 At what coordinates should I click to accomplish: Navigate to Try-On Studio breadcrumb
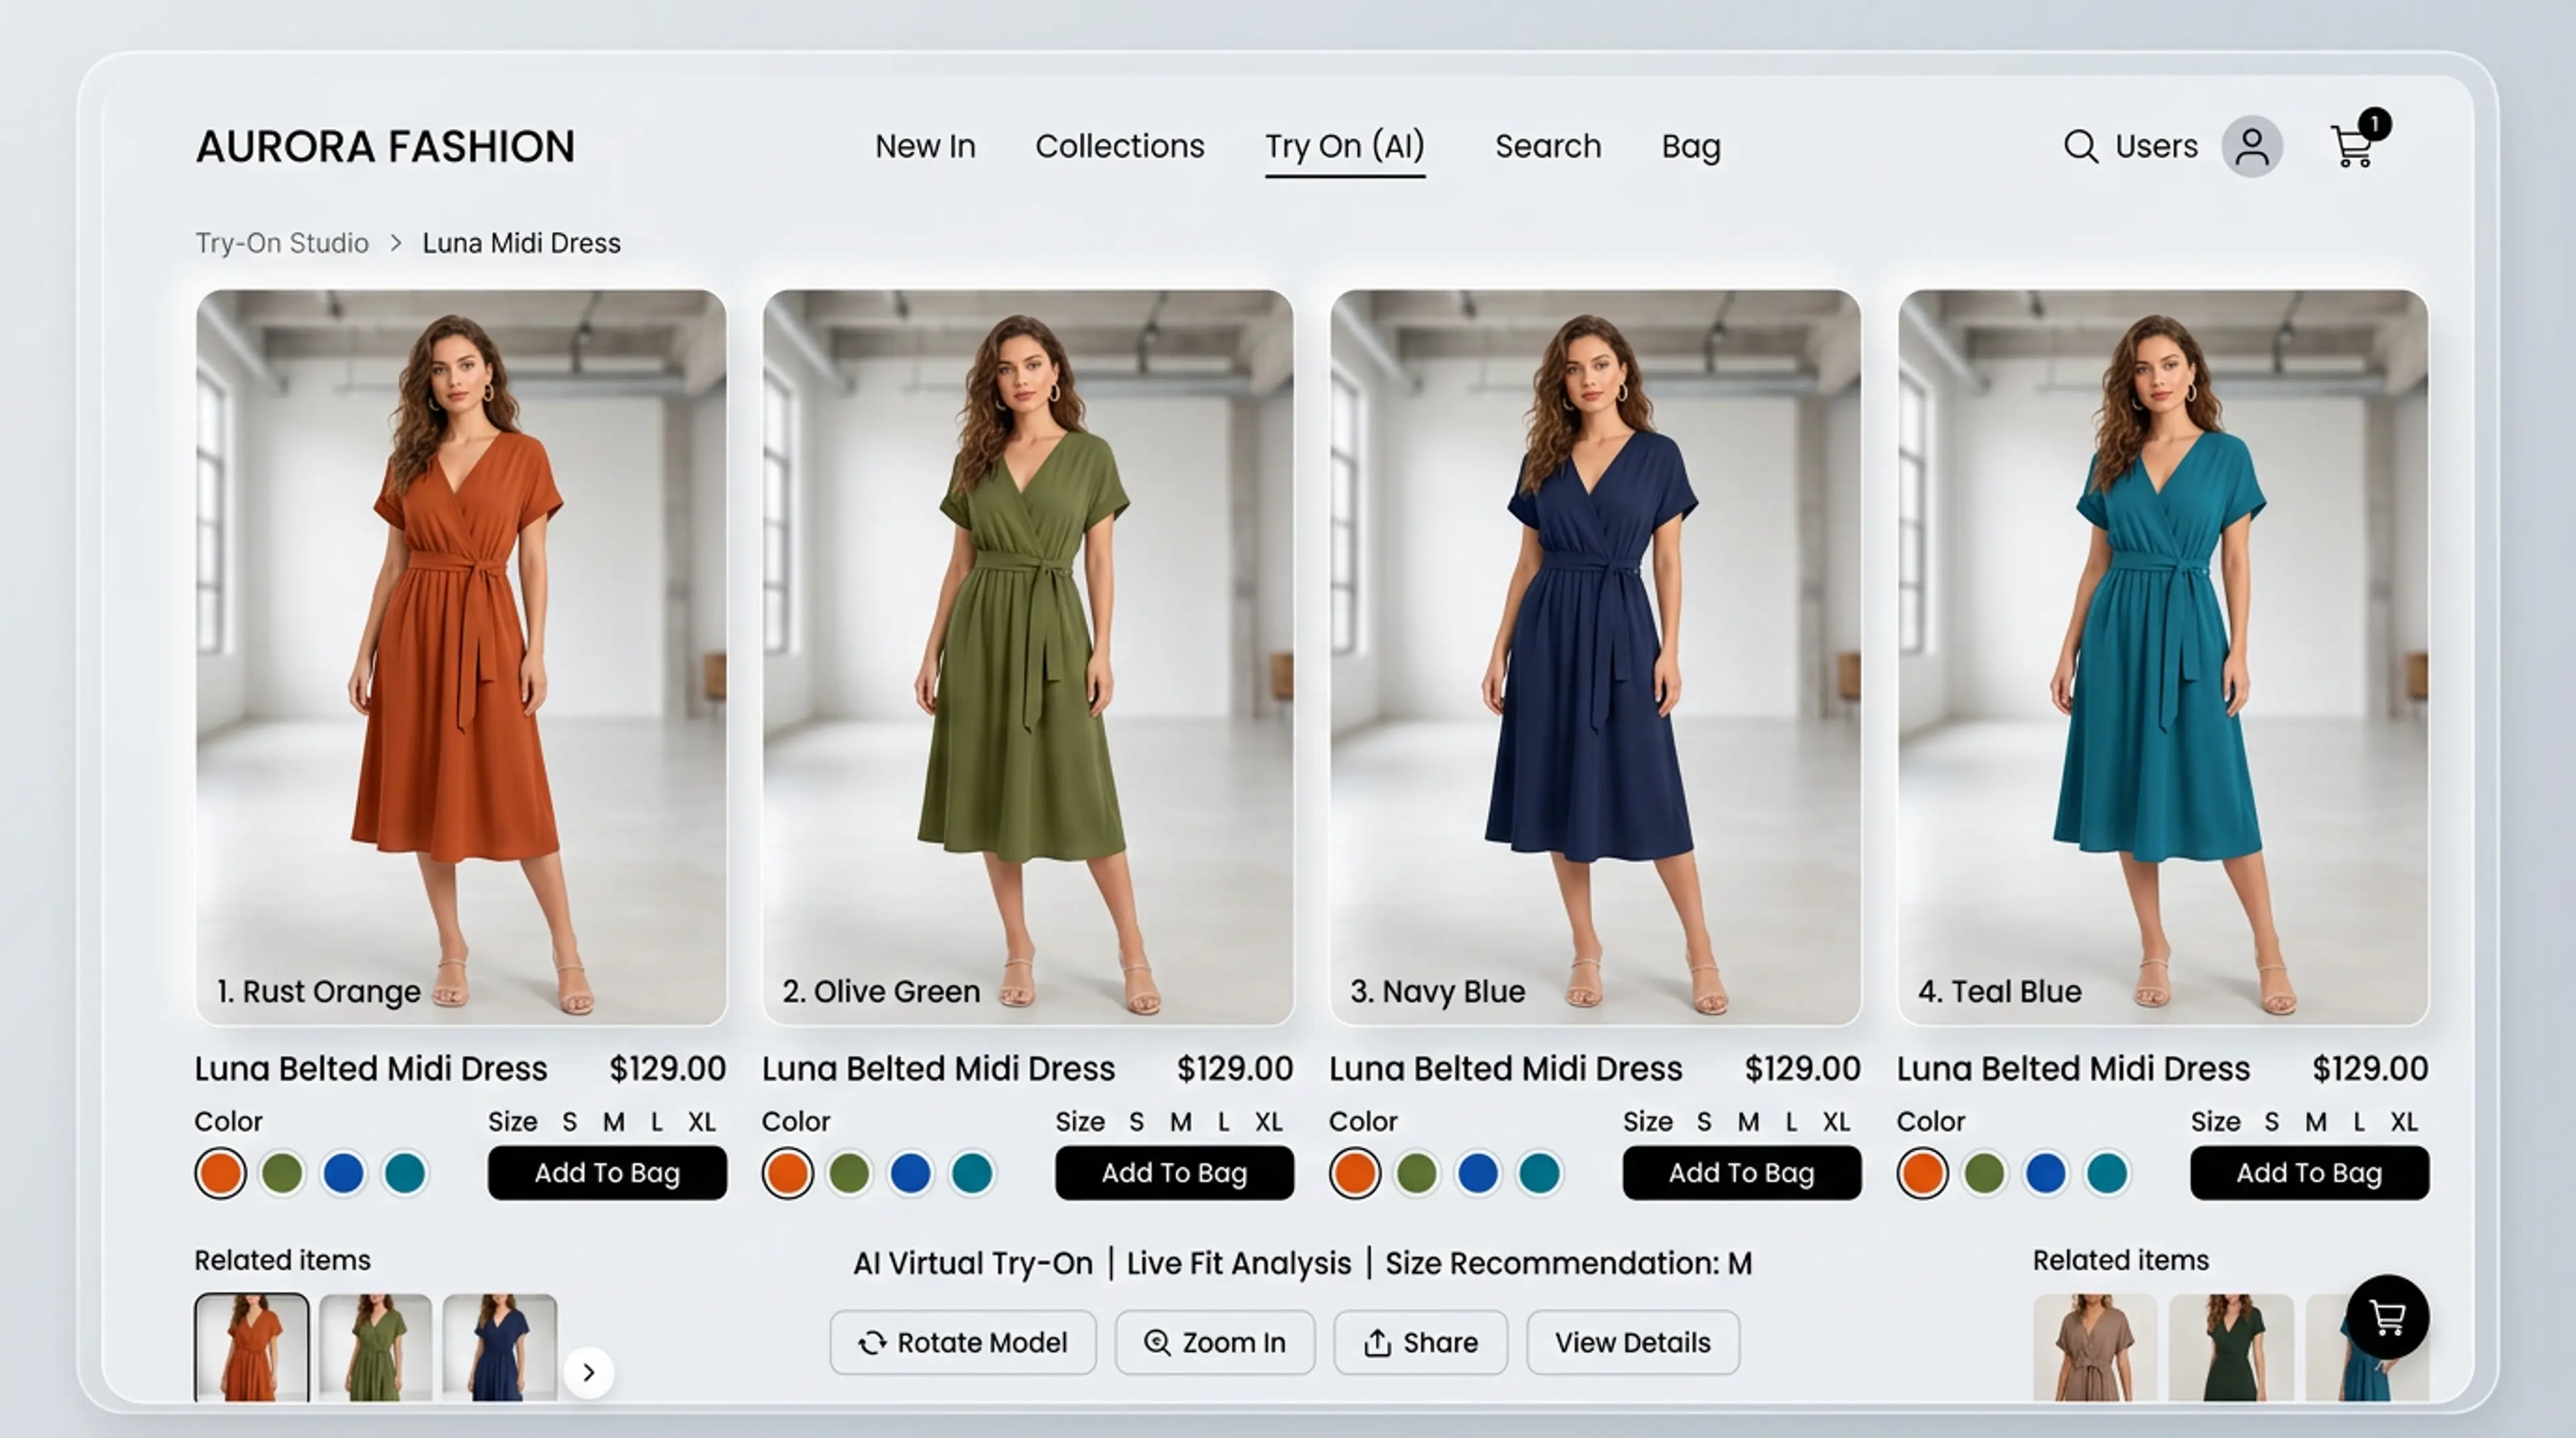(x=282, y=243)
